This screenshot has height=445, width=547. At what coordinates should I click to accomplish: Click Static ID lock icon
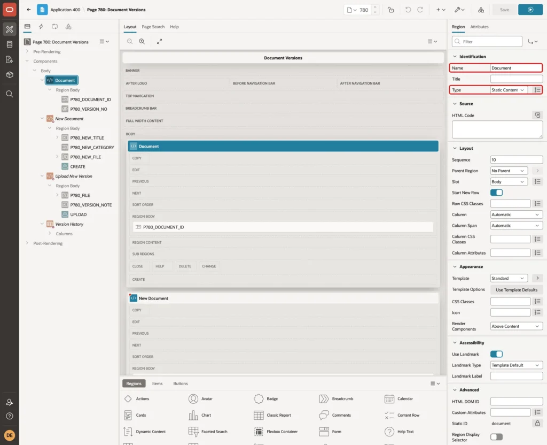(x=537, y=424)
